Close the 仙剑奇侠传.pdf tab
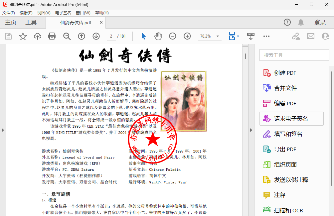334x216 pixels. 101,22
